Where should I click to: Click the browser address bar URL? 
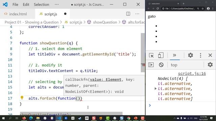(183, 8)
